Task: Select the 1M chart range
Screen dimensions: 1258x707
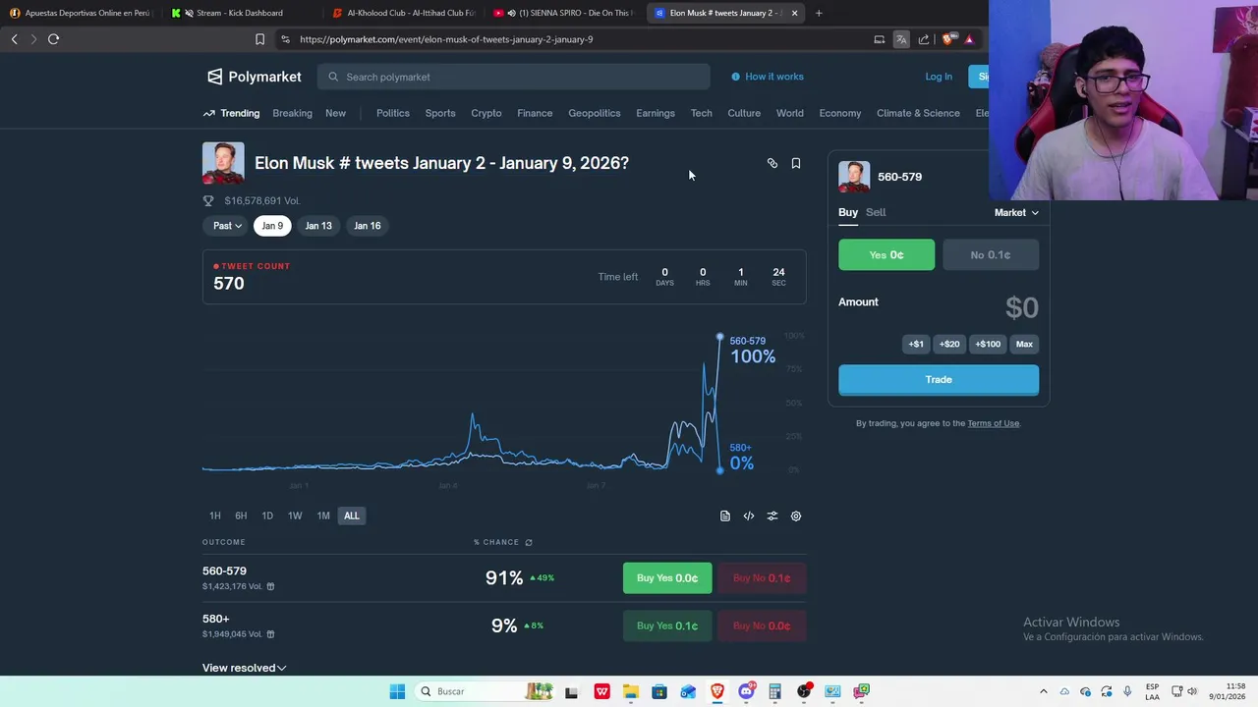Action: pyautogui.click(x=323, y=516)
